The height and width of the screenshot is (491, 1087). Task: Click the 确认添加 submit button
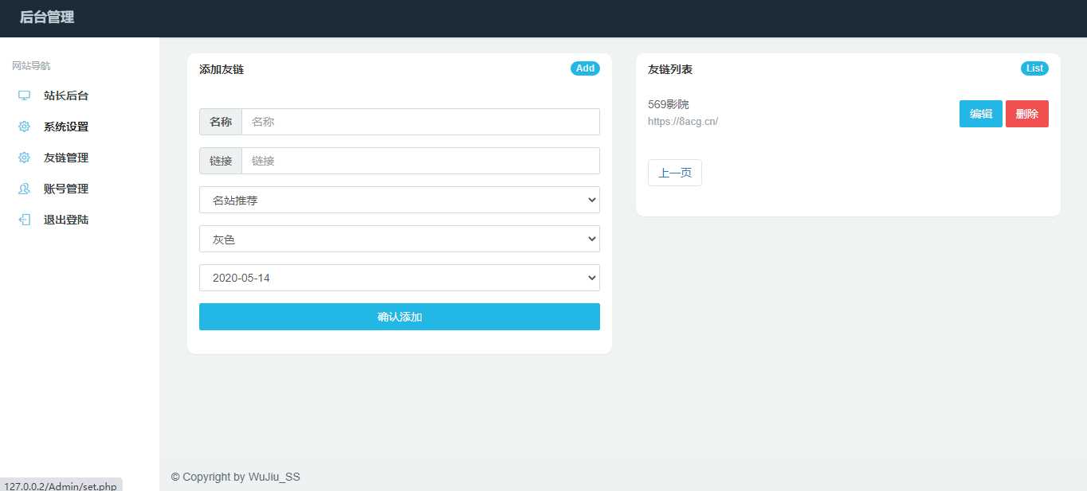click(x=399, y=316)
